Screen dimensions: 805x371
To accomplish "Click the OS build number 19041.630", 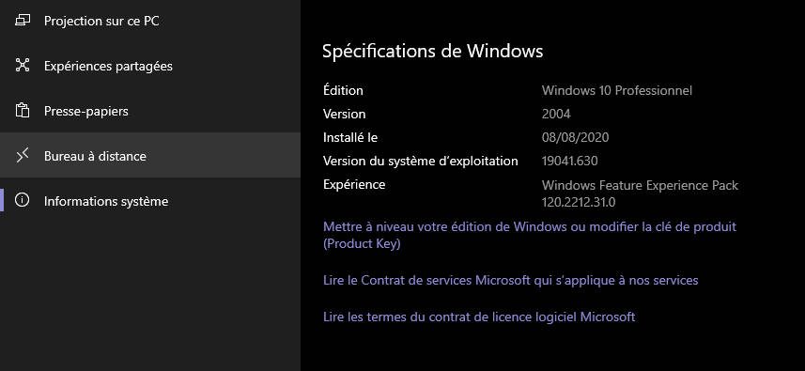I will tap(569, 162).
